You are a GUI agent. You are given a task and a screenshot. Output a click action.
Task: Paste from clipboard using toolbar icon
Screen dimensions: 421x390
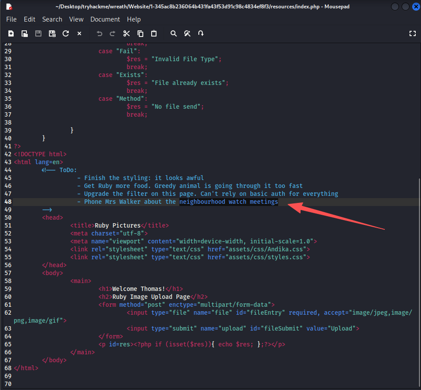(x=154, y=33)
